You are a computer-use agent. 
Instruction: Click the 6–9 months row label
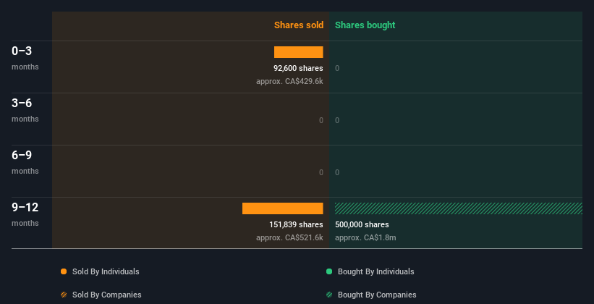pos(25,162)
